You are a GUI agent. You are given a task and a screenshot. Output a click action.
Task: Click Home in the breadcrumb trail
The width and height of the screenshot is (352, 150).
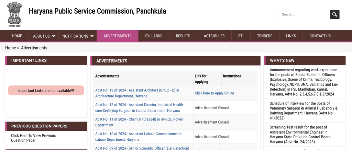(x=10, y=48)
